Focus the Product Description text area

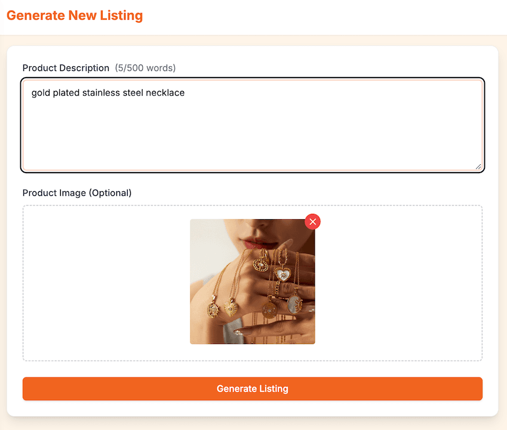[x=252, y=125]
